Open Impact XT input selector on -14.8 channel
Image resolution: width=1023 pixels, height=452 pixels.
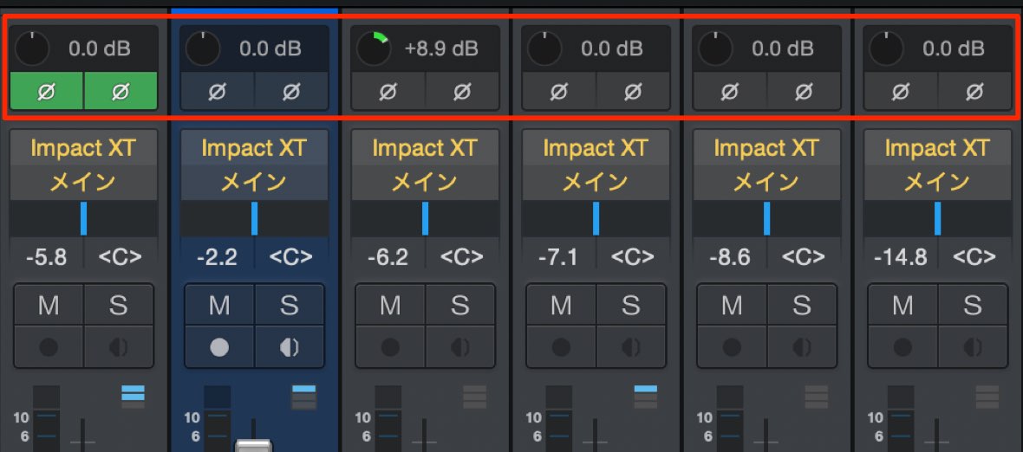click(938, 148)
